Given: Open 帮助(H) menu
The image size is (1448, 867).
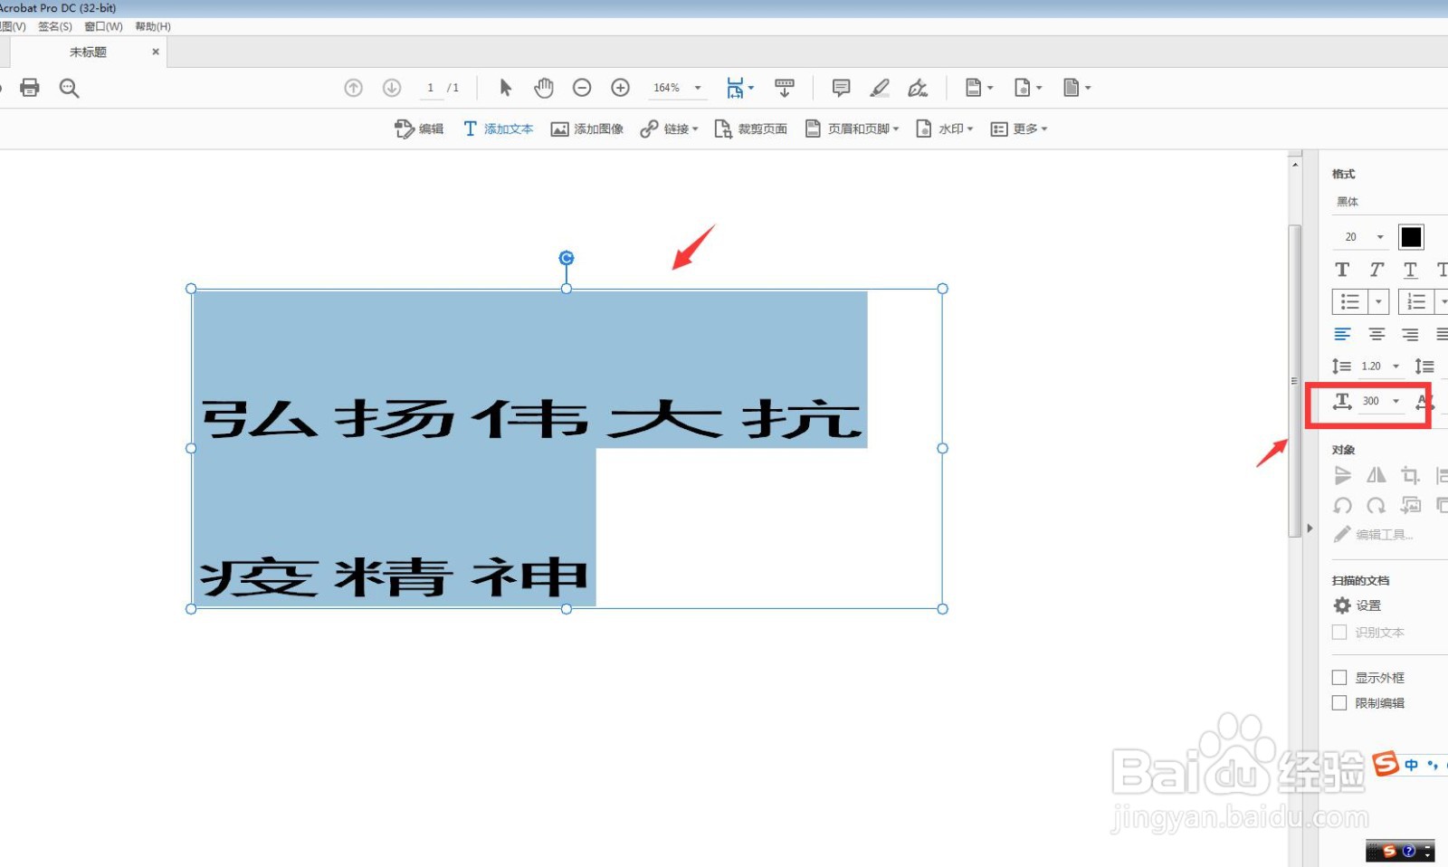Looking at the screenshot, I should [x=153, y=26].
